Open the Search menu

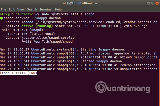(32, 9)
